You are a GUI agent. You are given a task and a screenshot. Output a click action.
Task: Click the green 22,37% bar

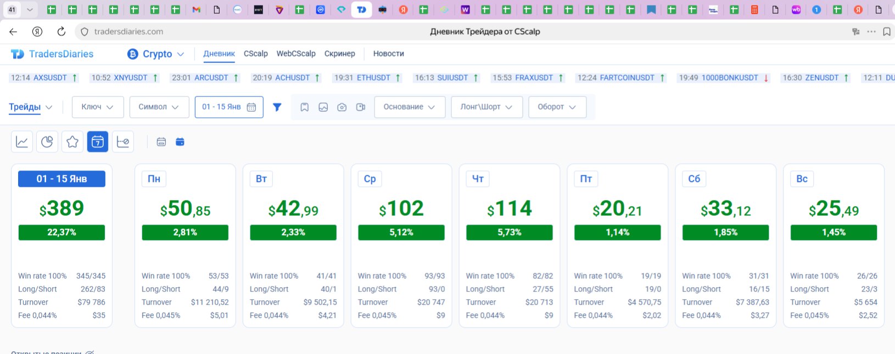[x=61, y=232]
